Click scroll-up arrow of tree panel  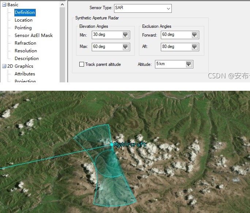coord(62,5)
